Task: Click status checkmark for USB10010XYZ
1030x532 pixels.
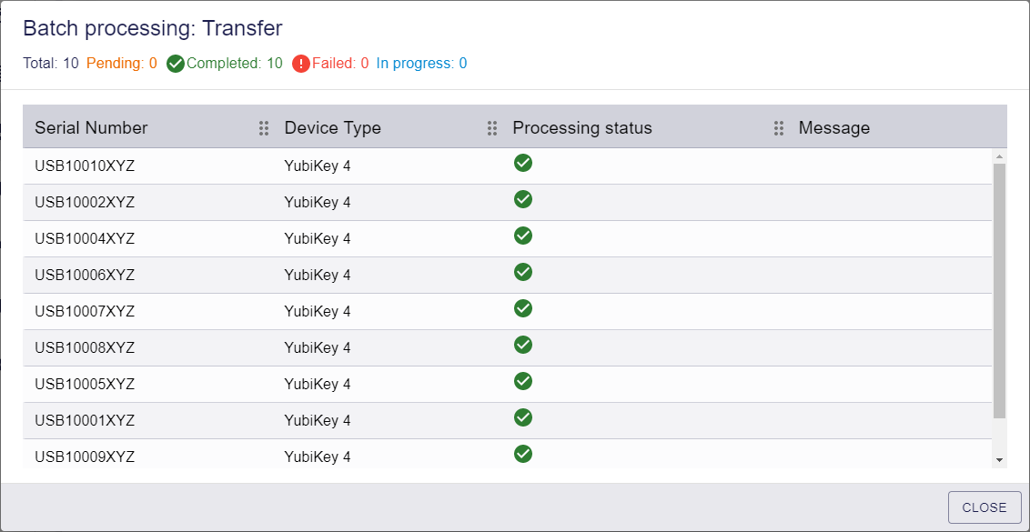Action: tap(523, 163)
